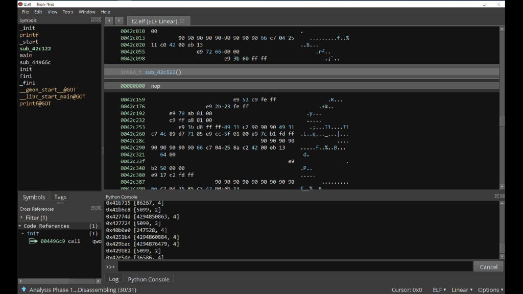Image resolution: width=523 pixels, height=294 pixels.
Task: Collapse the init cross reference node
Action: (x=22, y=233)
